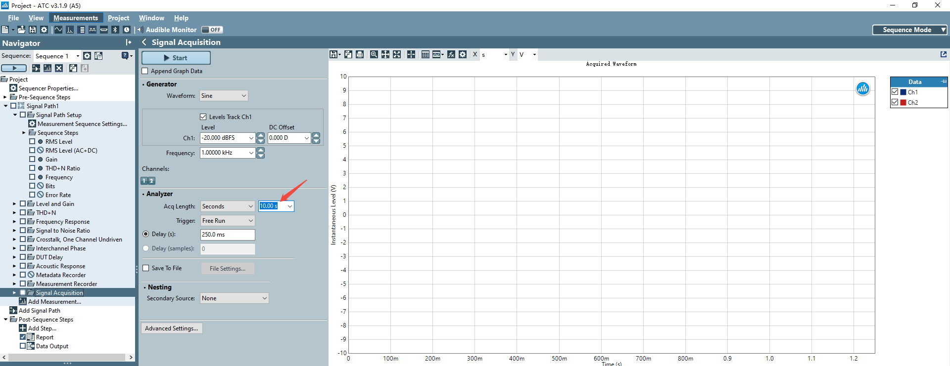950x366 pixels.
Task: Open the Trigger dropdown Free Run
Action: 228,221
